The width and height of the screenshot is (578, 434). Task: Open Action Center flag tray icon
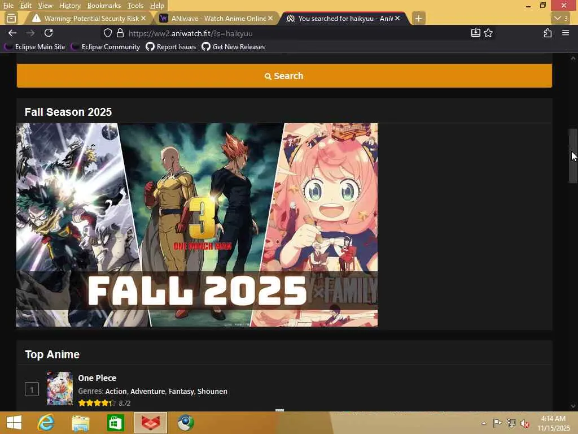point(497,423)
